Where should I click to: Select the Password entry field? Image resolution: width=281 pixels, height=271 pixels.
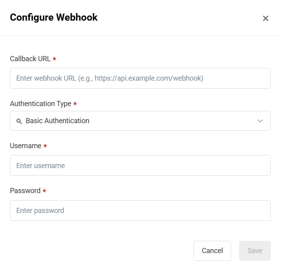coord(140,211)
